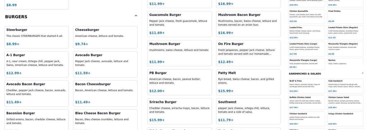Click the Bacon Cheeseburger item
The width and height of the screenshot is (366, 130).
[x=105, y=93]
